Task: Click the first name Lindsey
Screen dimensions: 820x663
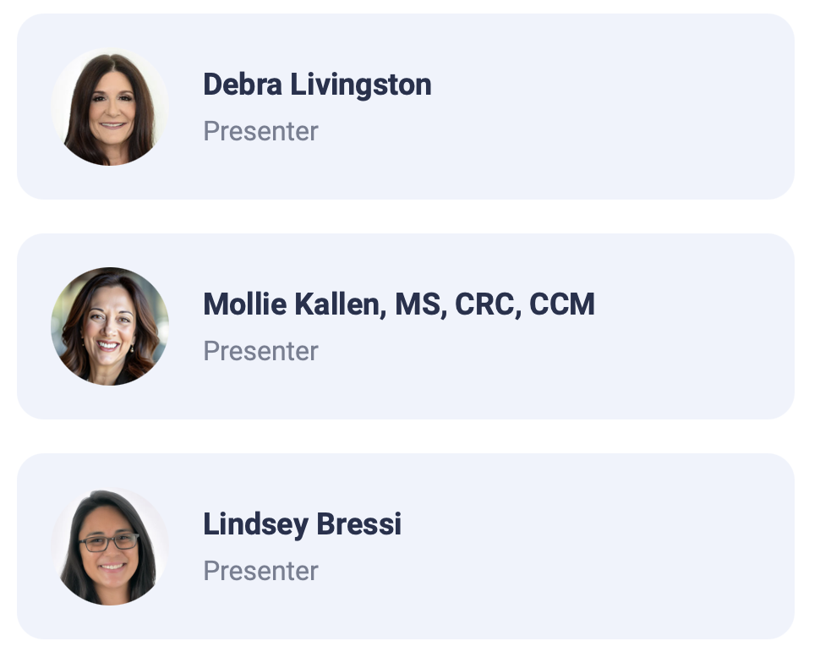Action: (256, 524)
